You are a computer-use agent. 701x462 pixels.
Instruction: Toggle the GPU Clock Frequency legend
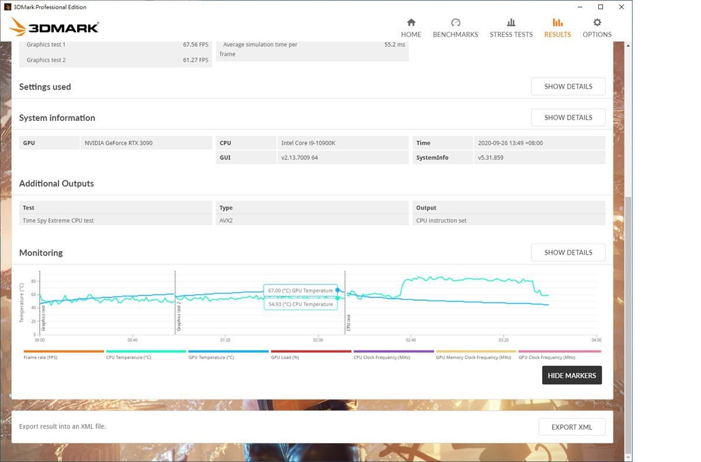[x=547, y=357]
